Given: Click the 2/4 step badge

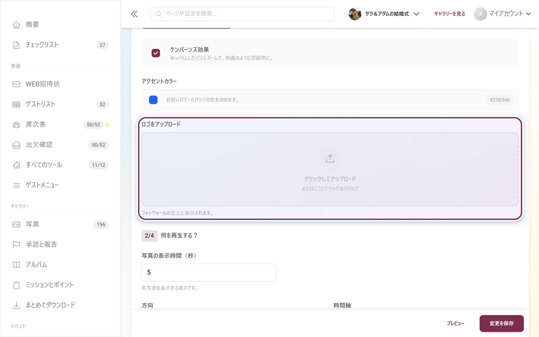Looking at the screenshot, I should (149, 236).
